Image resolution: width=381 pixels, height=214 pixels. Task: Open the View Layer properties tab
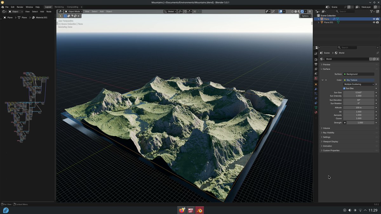tap(316, 69)
